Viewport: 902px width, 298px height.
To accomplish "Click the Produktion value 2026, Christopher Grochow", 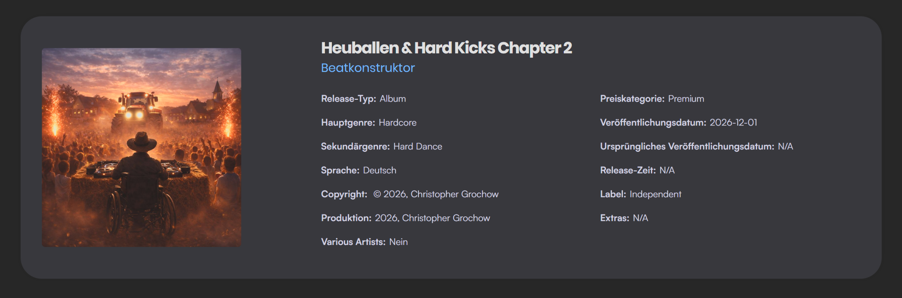I will pyautogui.click(x=432, y=218).
